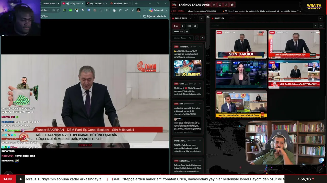The height and width of the screenshot is (183, 327).
Task: Open the list in external arrow icon
Action: (x=202, y=38)
